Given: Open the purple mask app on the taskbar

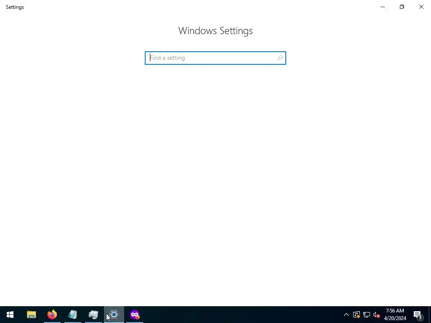Looking at the screenshot, I should point(135,315).
